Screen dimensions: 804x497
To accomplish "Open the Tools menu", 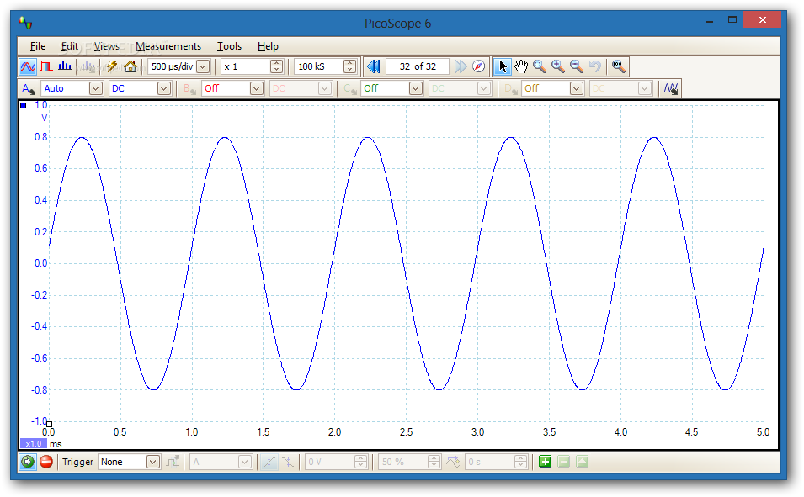I will pyautogui.click(x=229, y=46).
